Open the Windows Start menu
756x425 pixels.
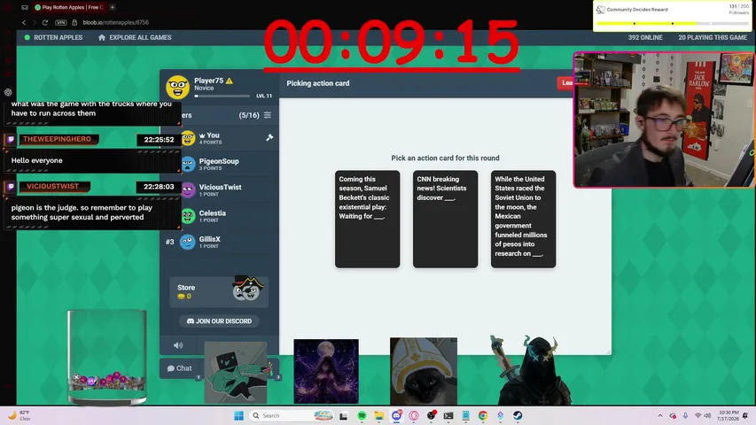[x=238, y=415]
